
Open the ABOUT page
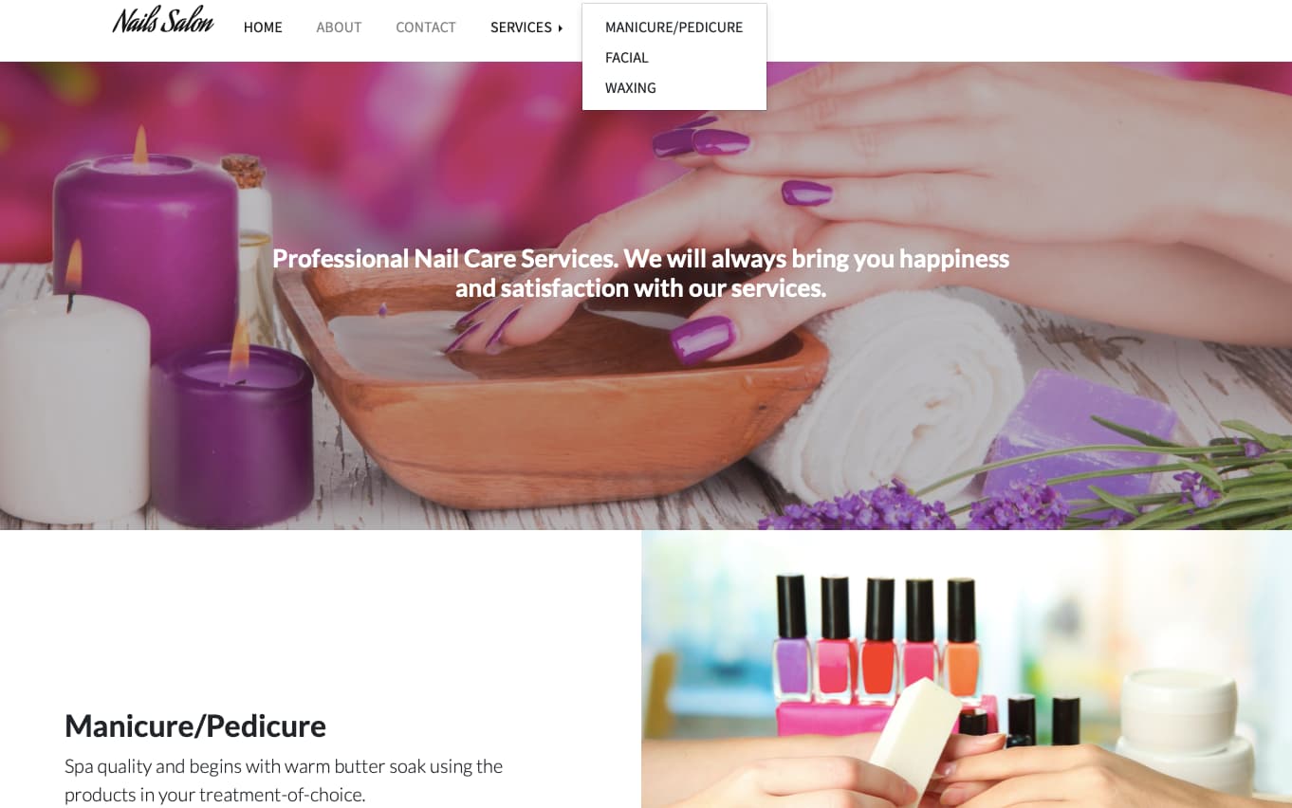339,28
